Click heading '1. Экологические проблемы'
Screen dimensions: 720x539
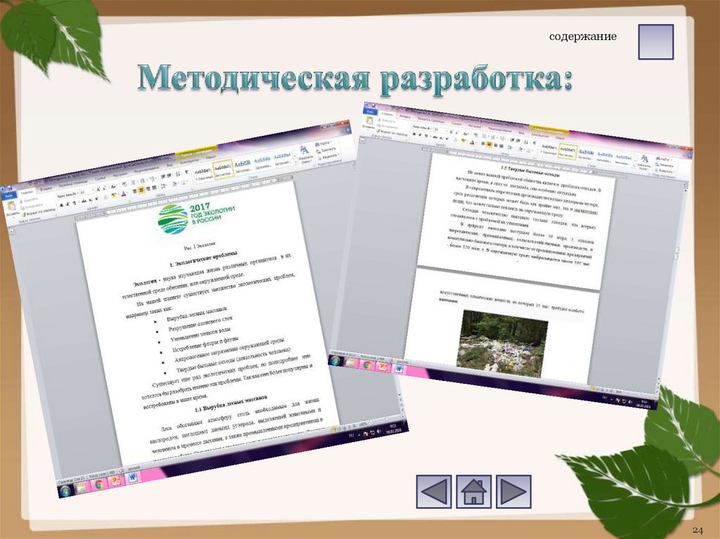click(x=203, y=259)
